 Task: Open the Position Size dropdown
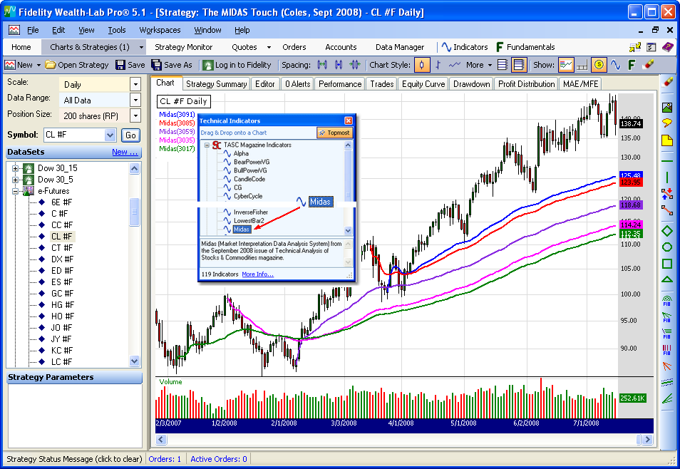135,115
